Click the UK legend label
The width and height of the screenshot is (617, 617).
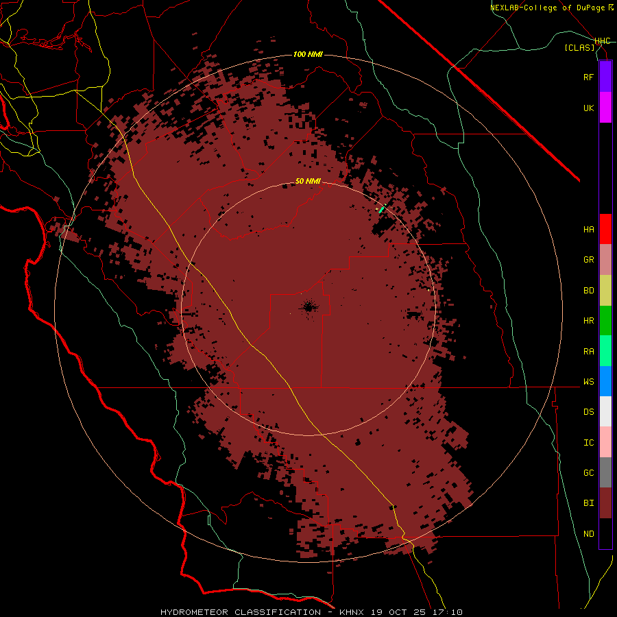(588, 108)
